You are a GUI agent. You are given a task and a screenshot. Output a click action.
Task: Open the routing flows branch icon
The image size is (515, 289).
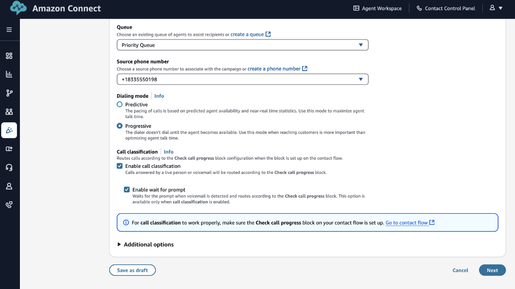coord(9,93)
